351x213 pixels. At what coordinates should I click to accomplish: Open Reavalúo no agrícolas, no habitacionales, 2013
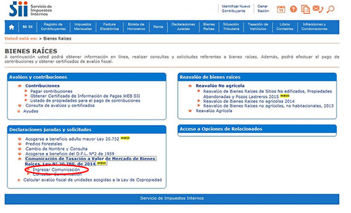(x=268, y=106)
